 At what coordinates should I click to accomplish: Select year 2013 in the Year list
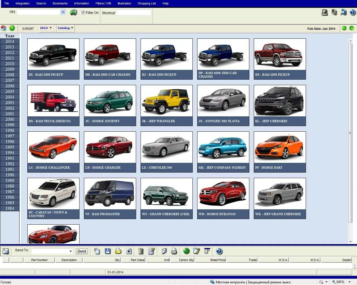[x=10, y=47]
